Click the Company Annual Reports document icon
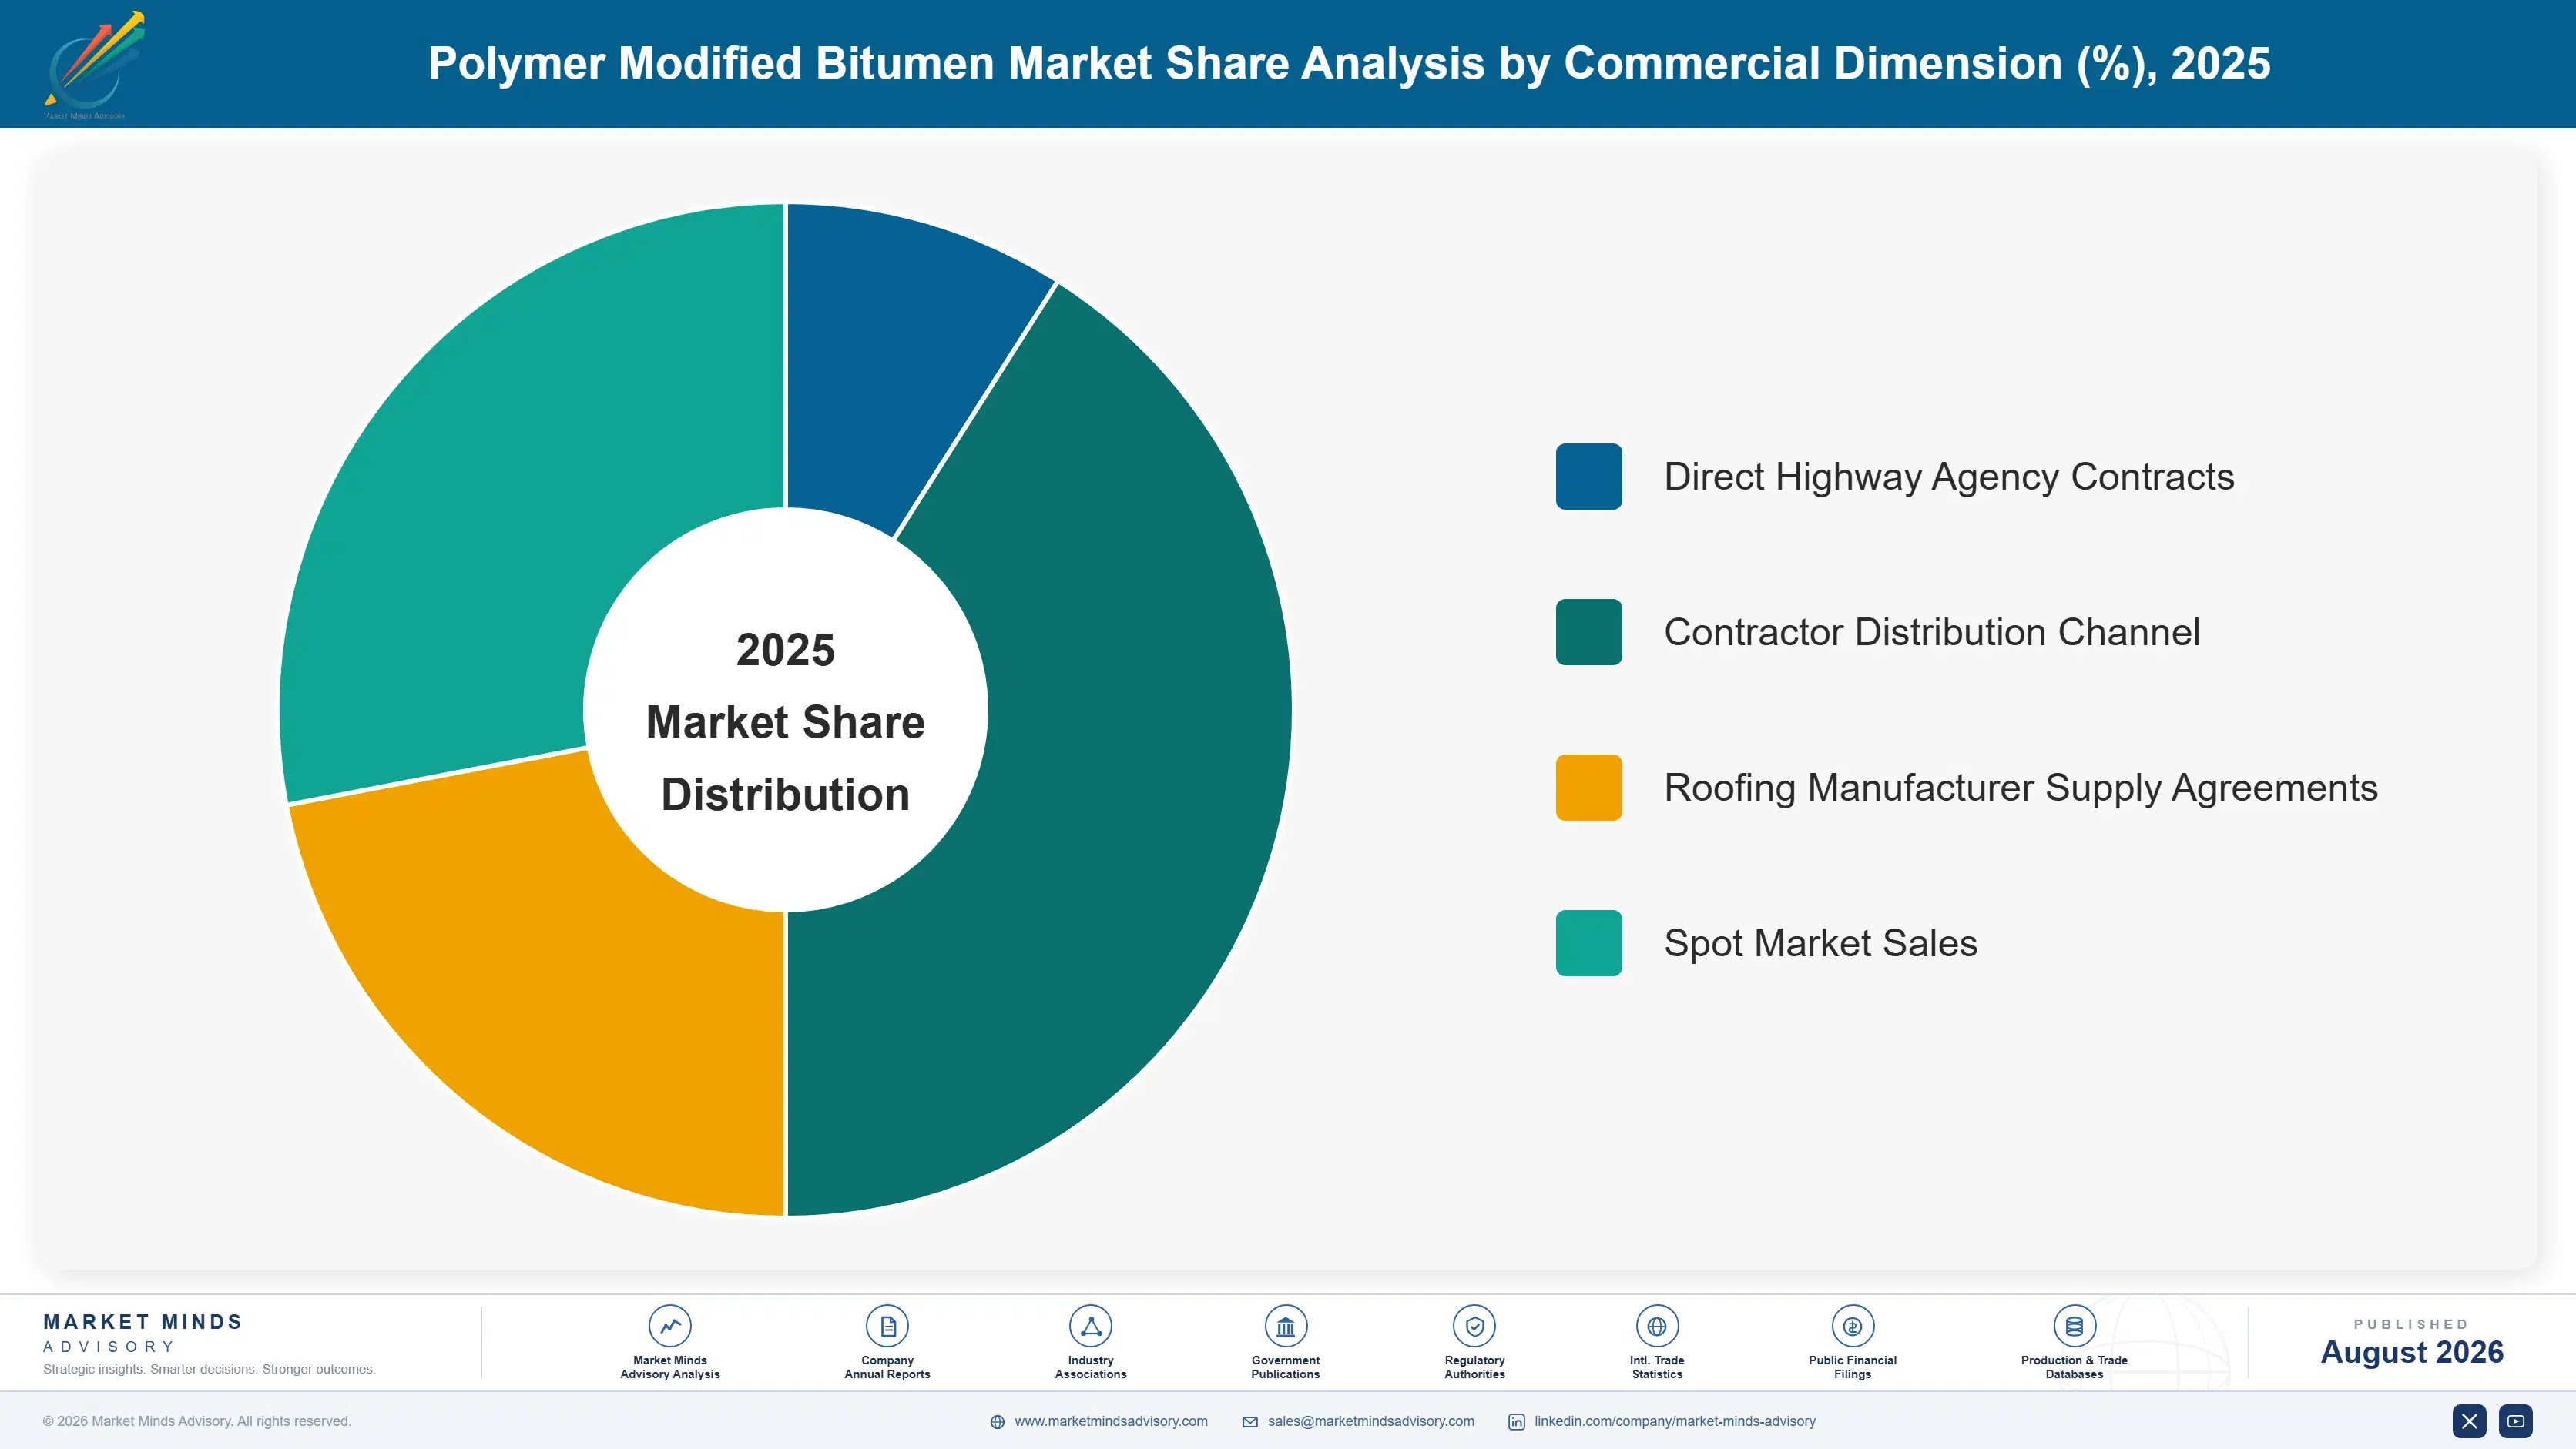Screen dimensions: 2576x1449 click(887, 1326)
